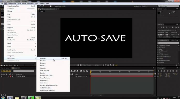Image resolution: width=180 pixels, height=99 pixels.
Task: Open the Active Camera view dropdown
Action: click(88, 65)
